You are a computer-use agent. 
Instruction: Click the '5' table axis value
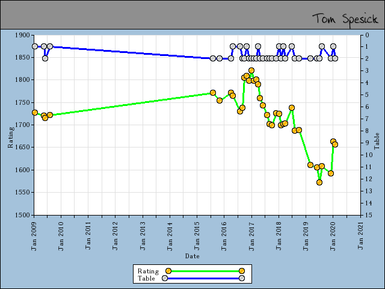click(x=367, y=95)
